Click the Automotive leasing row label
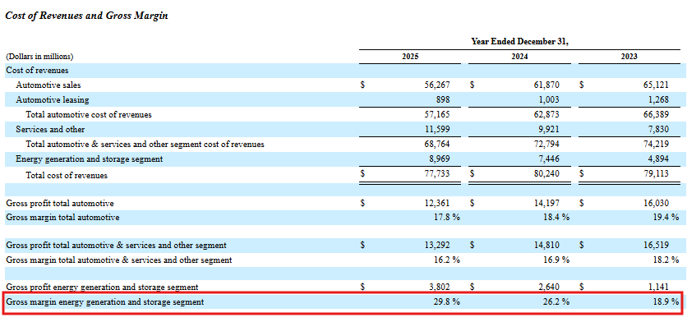The image size is (687, 322). [52, 100]
